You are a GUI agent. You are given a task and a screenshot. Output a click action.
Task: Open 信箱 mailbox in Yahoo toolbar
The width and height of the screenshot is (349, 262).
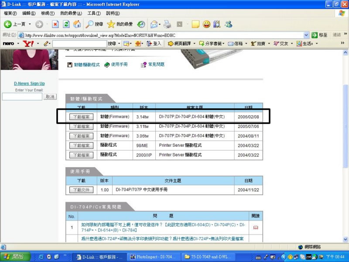click(x=236, y=43)
